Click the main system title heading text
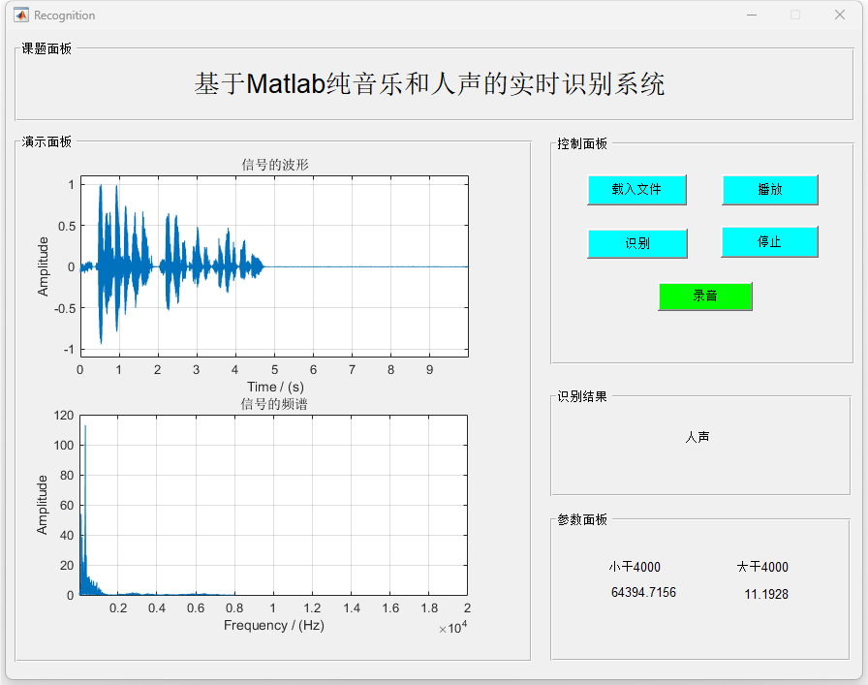Viewport: 868px width, 685px height. (429, 84)
